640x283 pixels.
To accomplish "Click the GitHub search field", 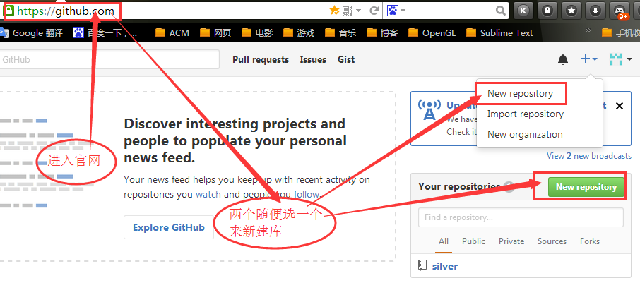I will pyautogui.click(x=109, y=59).
